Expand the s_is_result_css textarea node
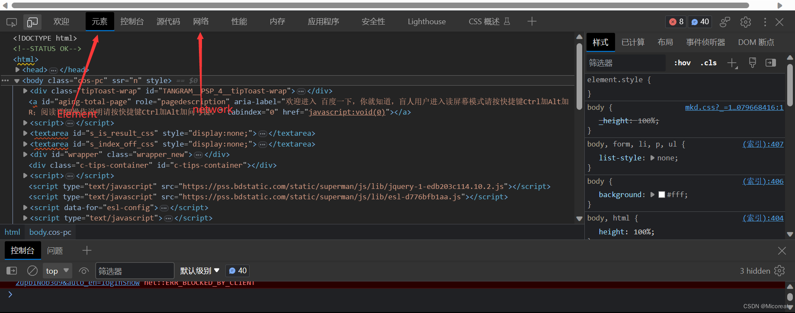This screenshot has width=795, height=313. click(25, 133)
